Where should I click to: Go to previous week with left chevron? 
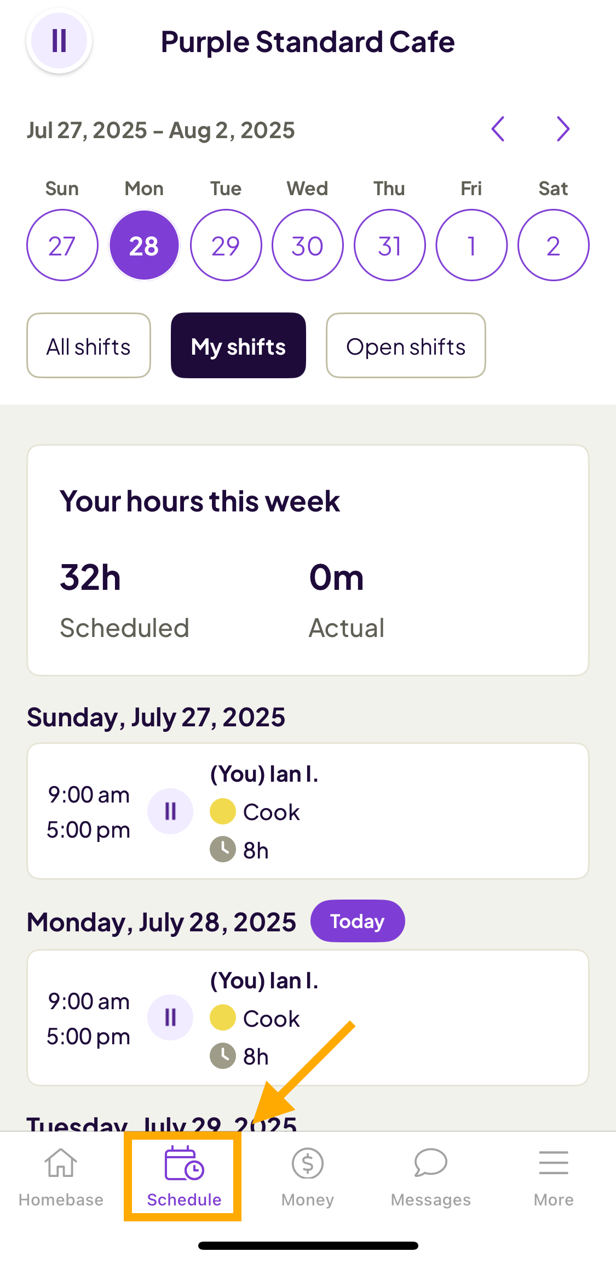click(x=498, y=129)
